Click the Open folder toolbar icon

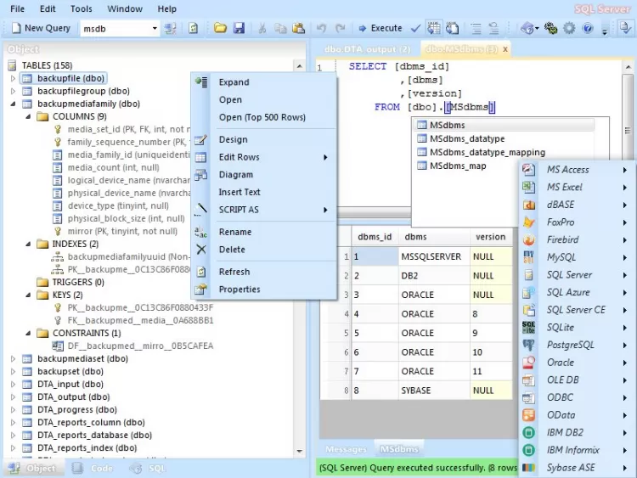click(x=220, y=28)
